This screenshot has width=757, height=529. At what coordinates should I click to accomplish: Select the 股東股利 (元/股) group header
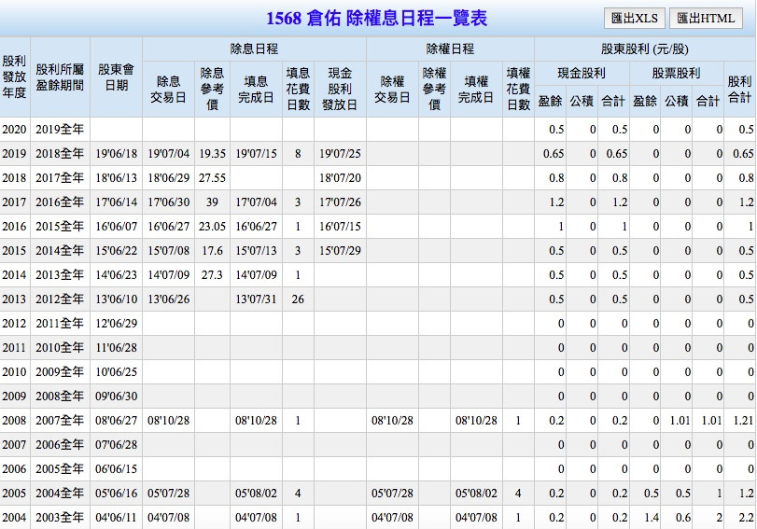[x=644, y=49]
